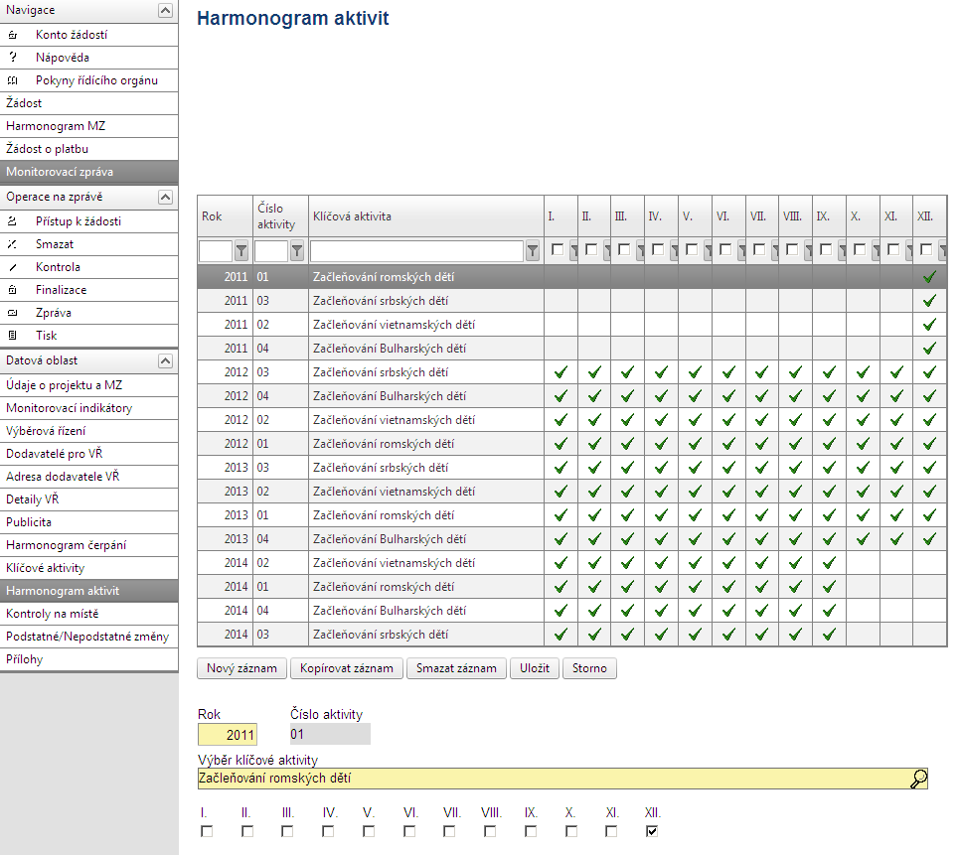Click the Konto žádostí icon
960x855 pixels.
point(12,35)
